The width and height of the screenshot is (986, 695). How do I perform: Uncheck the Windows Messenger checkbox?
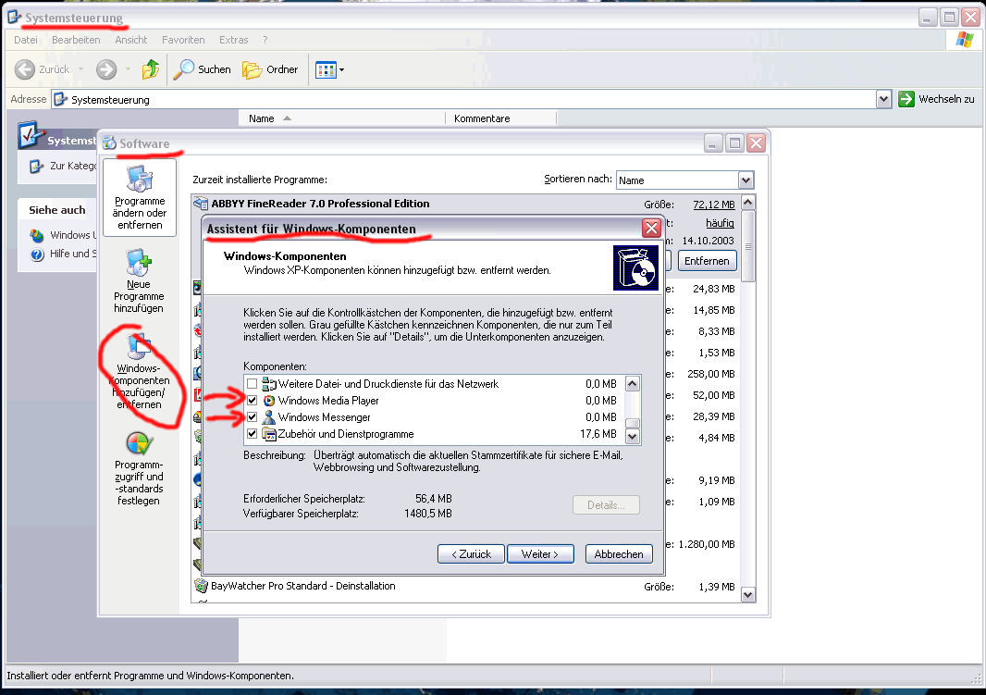[x=253, y=417]
